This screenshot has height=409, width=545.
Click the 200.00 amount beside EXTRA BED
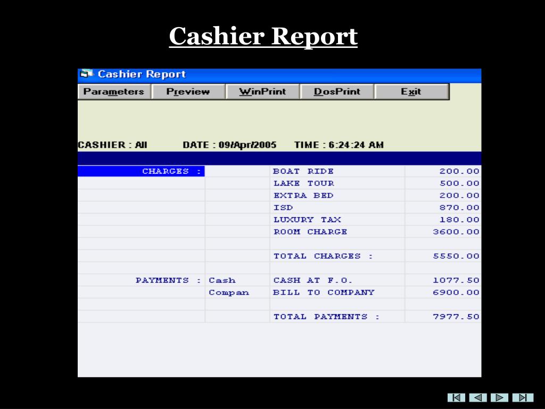coord(459,195)
